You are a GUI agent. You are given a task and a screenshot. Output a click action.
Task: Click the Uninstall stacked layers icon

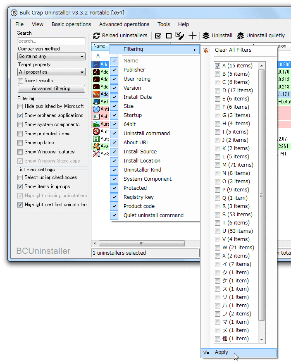click(206, 36)
